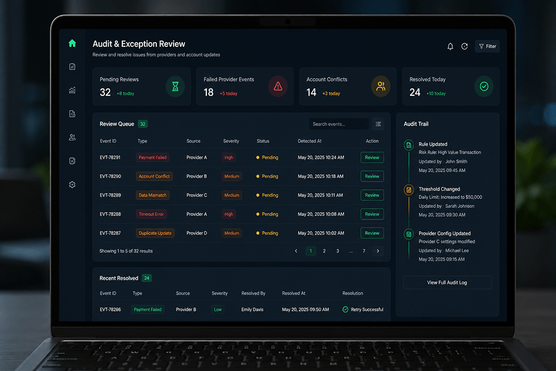Open the users sidebar icon
556x371 pixels.
pos(72,137)
